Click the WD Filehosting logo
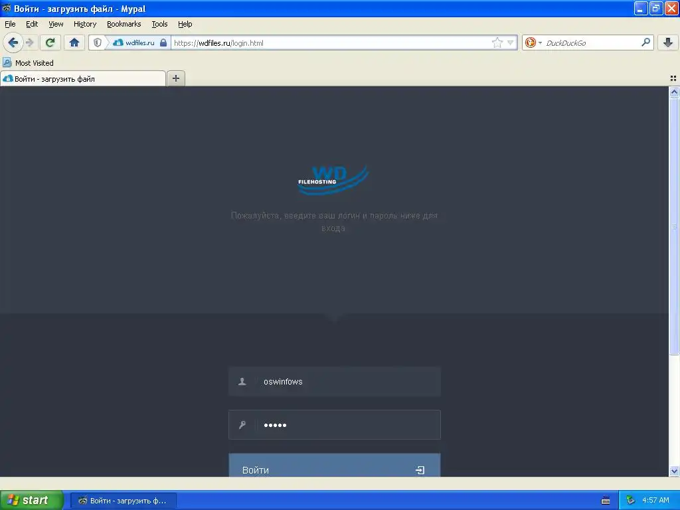680x510 pixels. pos(333,179)
